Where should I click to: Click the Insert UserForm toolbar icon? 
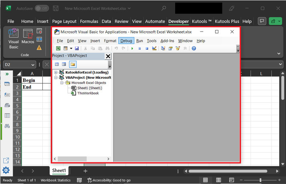(x=66, y=48)
